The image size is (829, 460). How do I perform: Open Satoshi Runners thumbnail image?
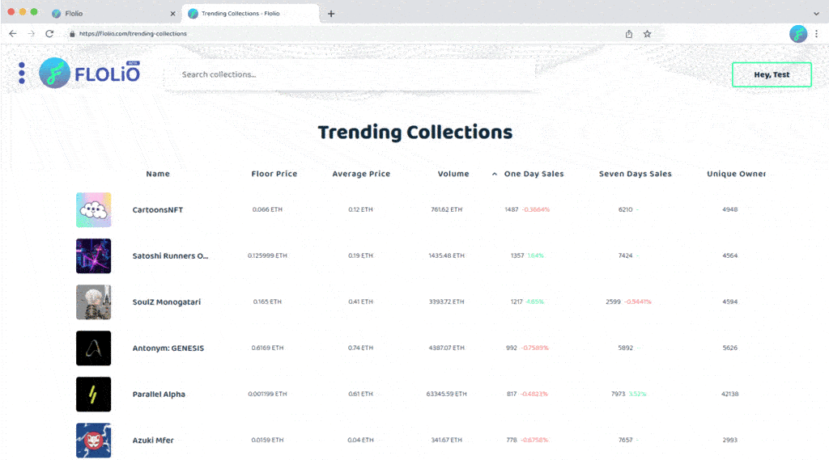tap(94, 255)
